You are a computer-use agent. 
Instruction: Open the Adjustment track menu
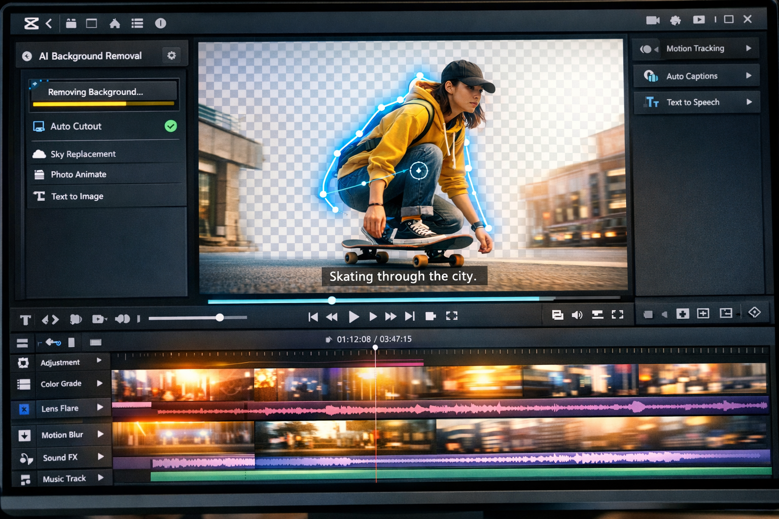click(99, 362)
